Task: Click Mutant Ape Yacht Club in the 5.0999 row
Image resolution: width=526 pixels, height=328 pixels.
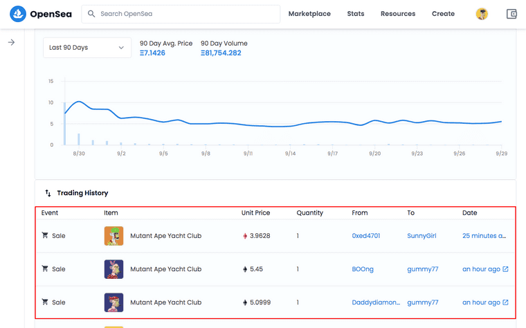Action: pyautogui.click(x=165, y=302)
